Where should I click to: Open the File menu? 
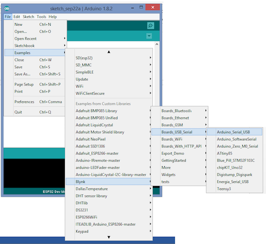point(8,16)
